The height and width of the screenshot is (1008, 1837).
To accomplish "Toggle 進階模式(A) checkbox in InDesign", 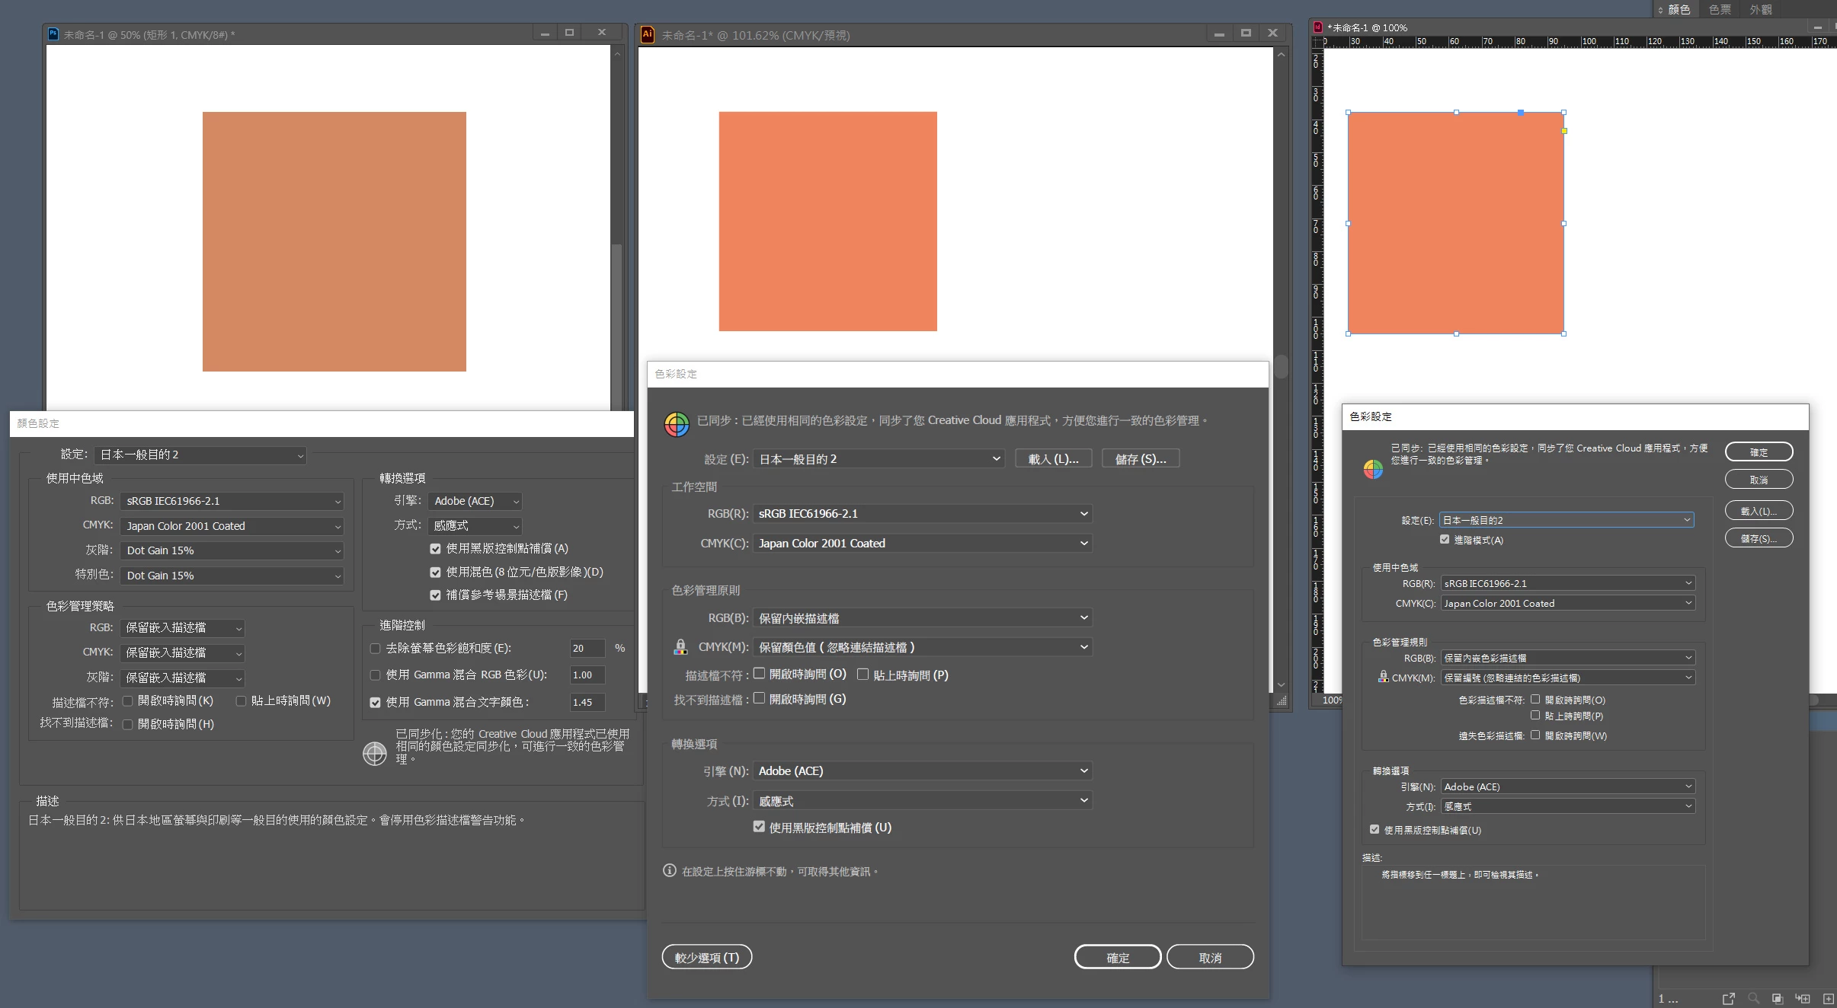I will pos(1444,540).
